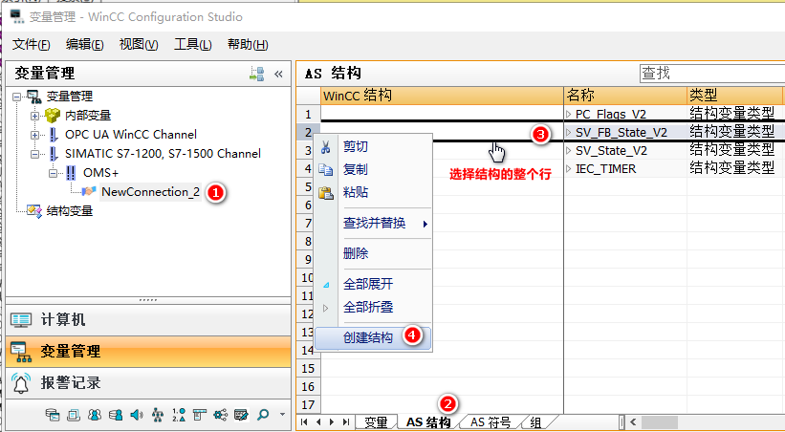Expand the 内部变量 tree node
This screenshot has height=432, width=785.
pos(35,115)
